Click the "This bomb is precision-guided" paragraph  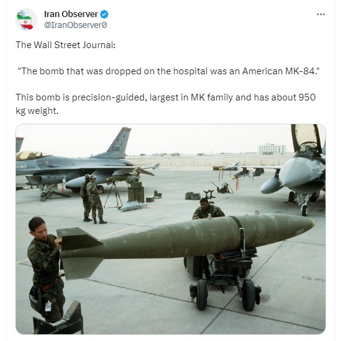[x=166, y=104]
